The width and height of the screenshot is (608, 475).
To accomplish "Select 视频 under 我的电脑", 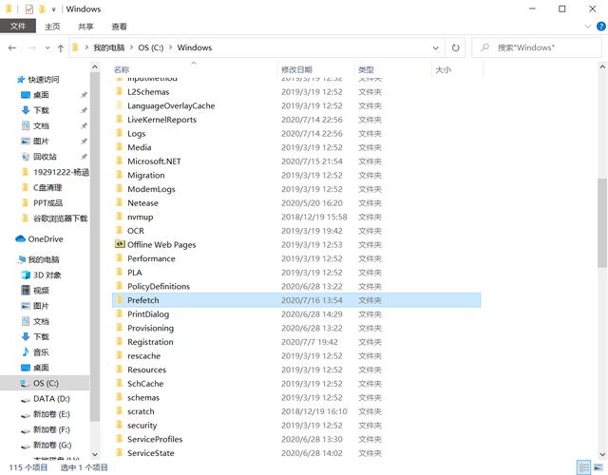I will (41, 291).
